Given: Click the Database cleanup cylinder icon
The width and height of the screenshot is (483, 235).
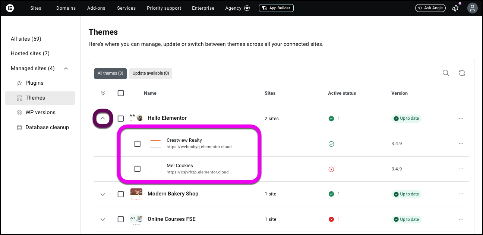Looking at the screenshot, I should point(19,127).
